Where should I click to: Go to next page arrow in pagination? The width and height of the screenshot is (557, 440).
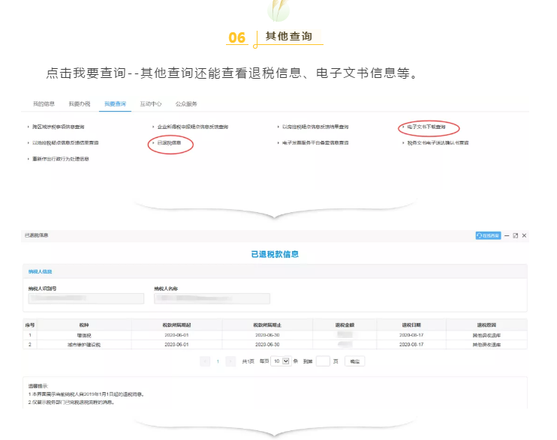click(x=230, y=361)
